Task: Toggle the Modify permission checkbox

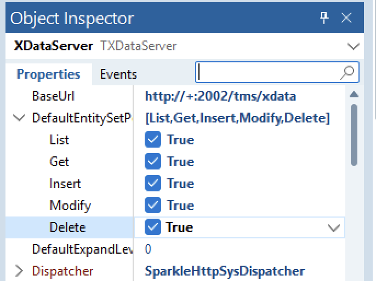Action: 153,205
